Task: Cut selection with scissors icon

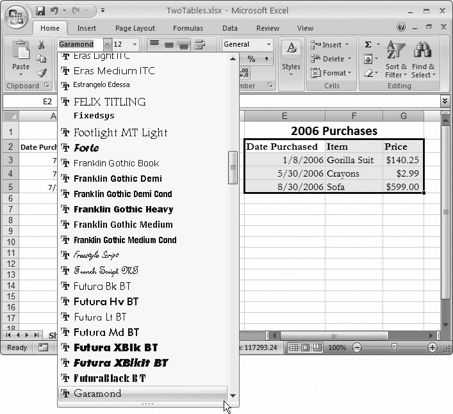Action: coord(41,45)
